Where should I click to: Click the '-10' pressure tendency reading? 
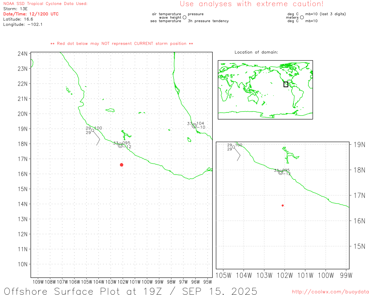(201, 127)
